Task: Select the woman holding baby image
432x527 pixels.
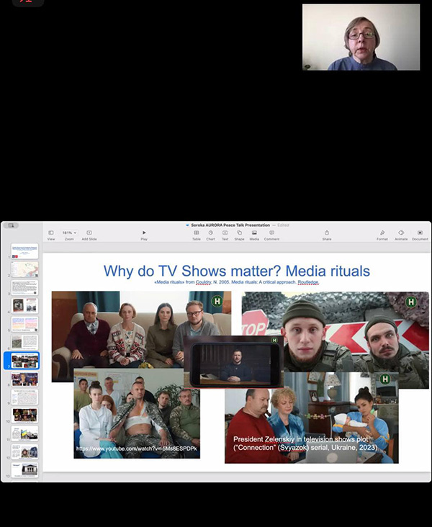Action: (312, 418)
